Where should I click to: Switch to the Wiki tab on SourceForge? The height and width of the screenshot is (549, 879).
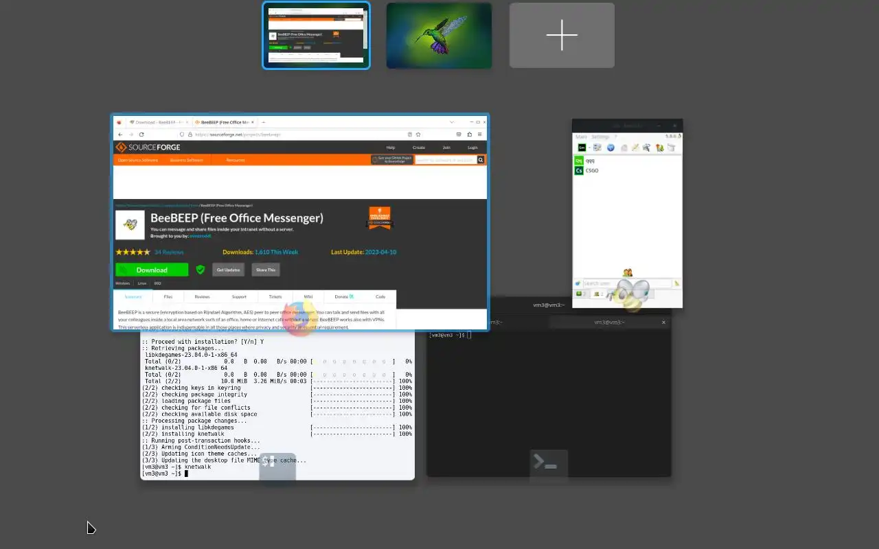pyautogui.click(x=308, y=297)
